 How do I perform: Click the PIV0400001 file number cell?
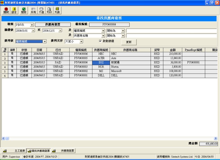pyautogui.click(x=81, y=75)
